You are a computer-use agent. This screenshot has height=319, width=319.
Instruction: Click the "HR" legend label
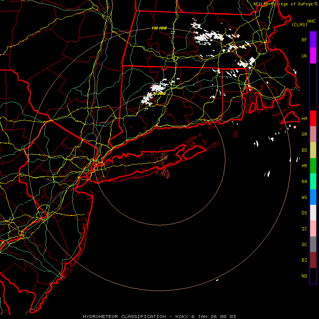click(x=304, y=166)
